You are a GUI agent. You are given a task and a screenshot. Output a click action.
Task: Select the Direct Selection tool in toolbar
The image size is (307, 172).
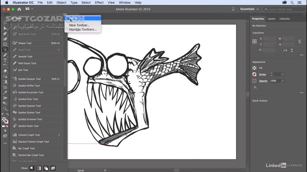[5, 28]
